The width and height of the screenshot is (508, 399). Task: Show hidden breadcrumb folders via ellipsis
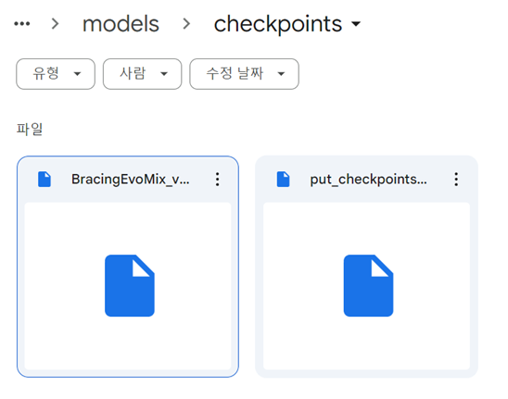click(22, 24)
